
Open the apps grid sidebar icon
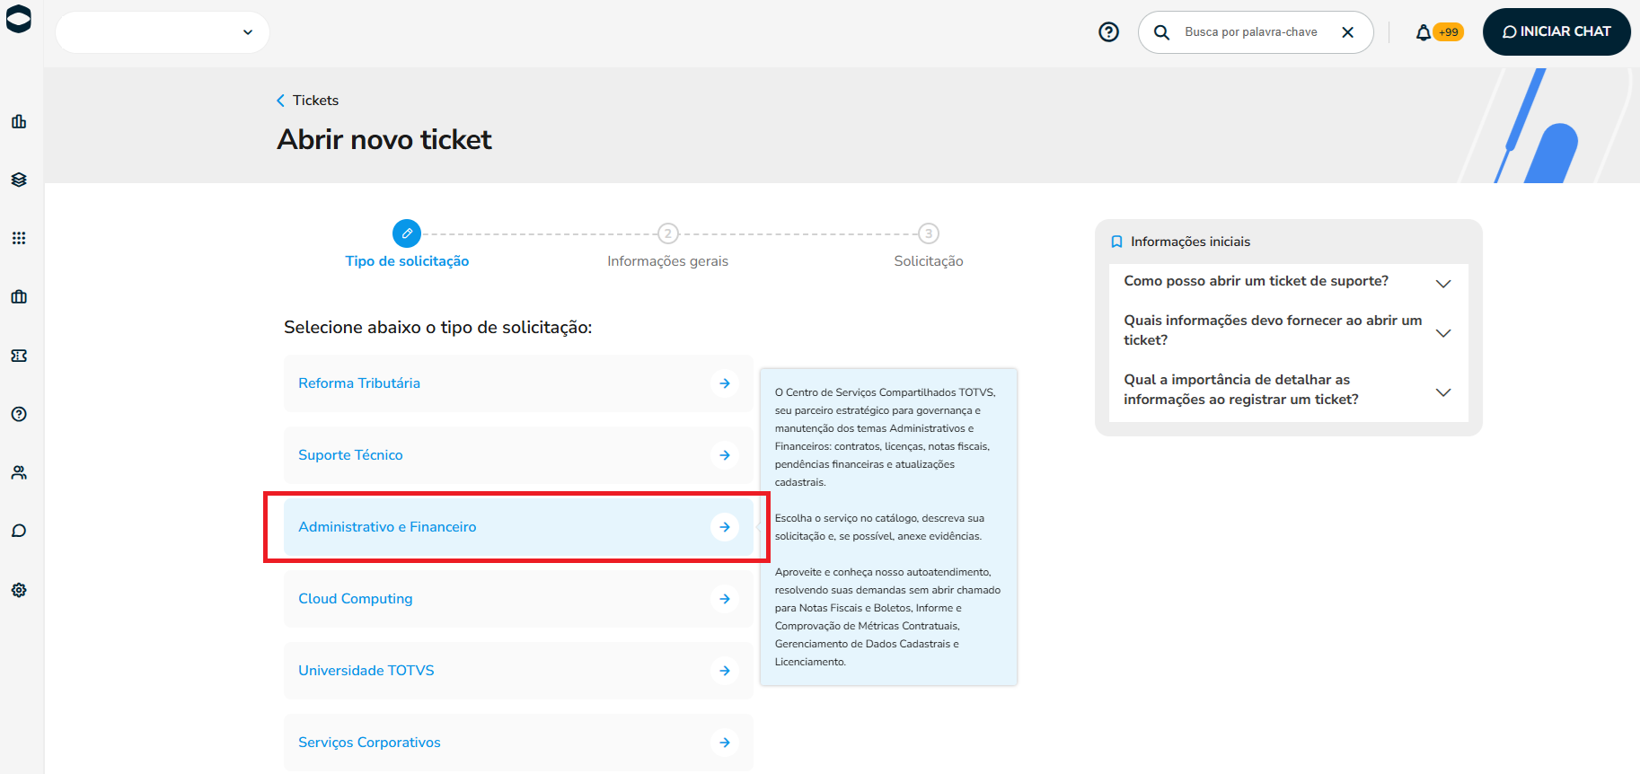(19, 238)
